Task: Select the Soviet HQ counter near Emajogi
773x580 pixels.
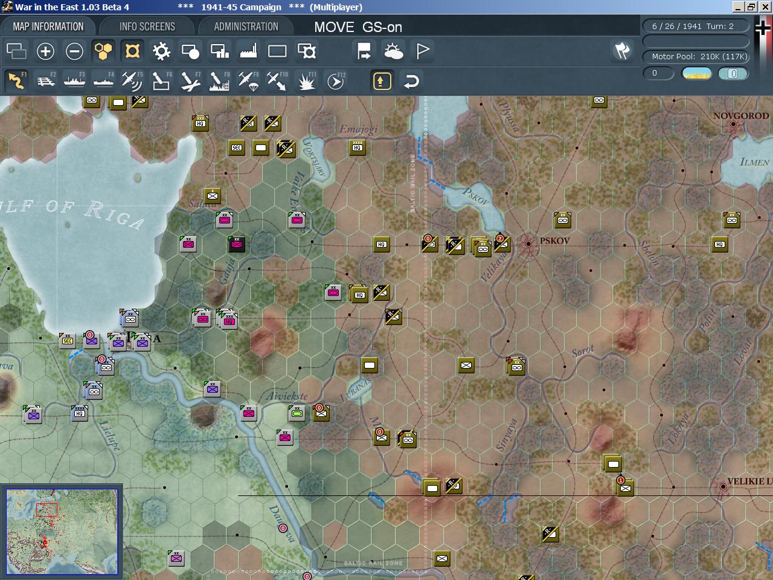Action: [x=358, y=147]
